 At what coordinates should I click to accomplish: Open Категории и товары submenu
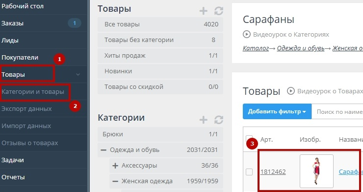(33, 92)
